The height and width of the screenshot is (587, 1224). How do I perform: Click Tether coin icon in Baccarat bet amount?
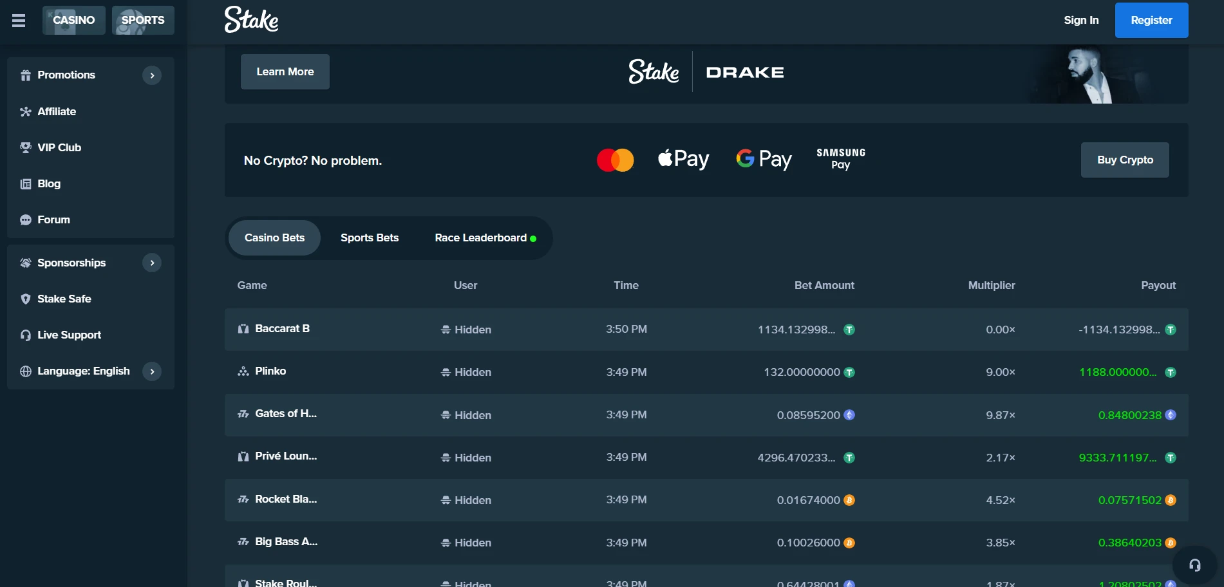coord(849,330)
